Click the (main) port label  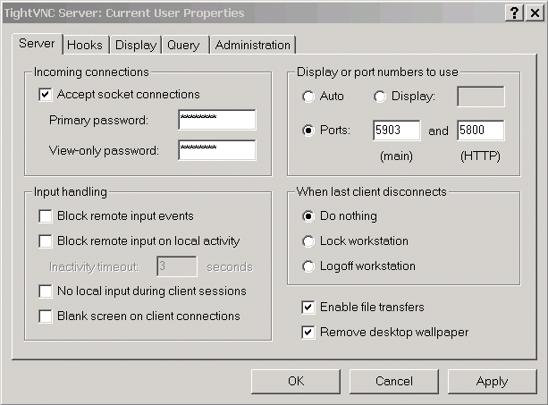tap(396, 156)
